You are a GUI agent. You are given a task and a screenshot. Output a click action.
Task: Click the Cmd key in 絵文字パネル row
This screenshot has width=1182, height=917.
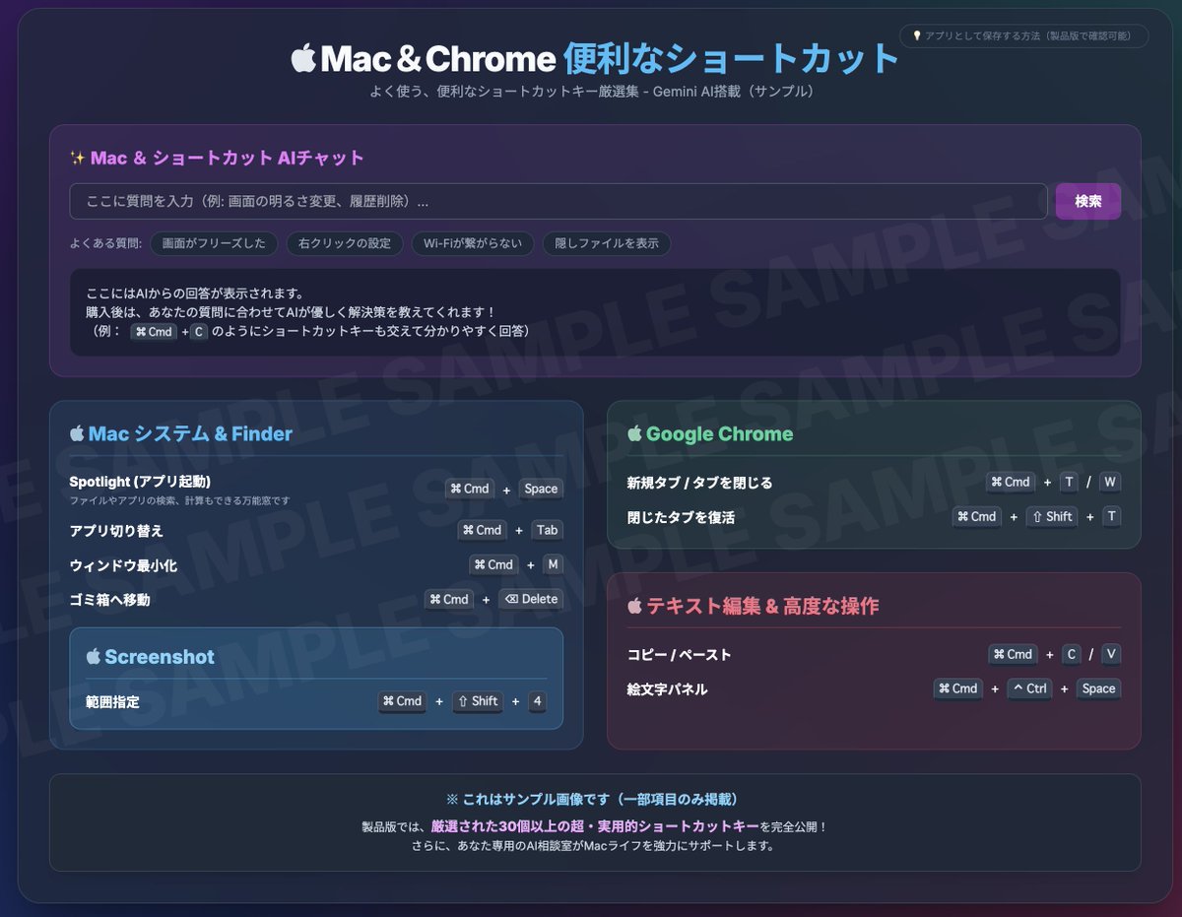point(958,688)
